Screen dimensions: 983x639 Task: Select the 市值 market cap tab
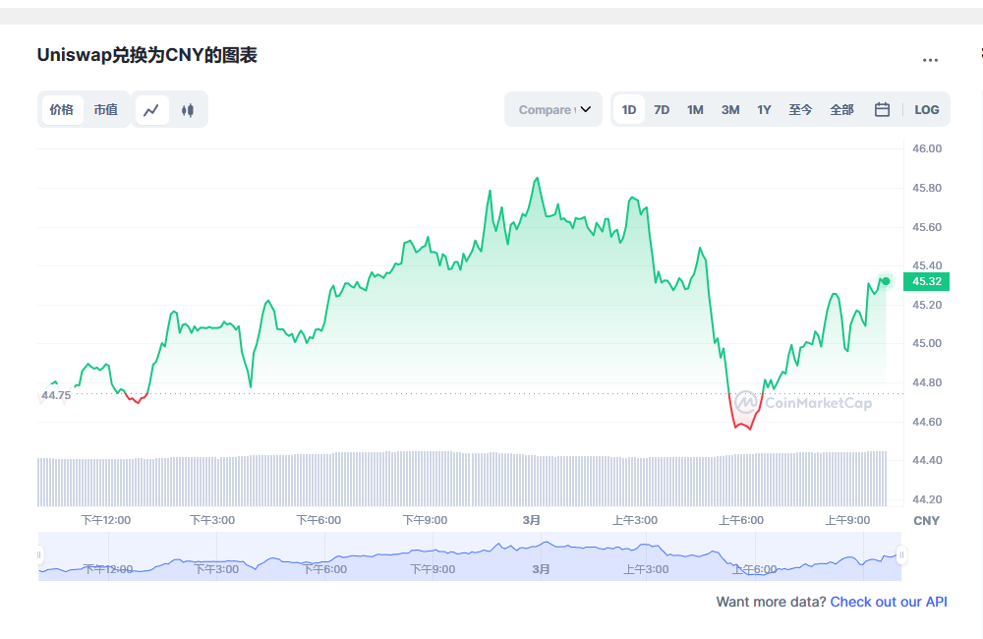point(106,110)
